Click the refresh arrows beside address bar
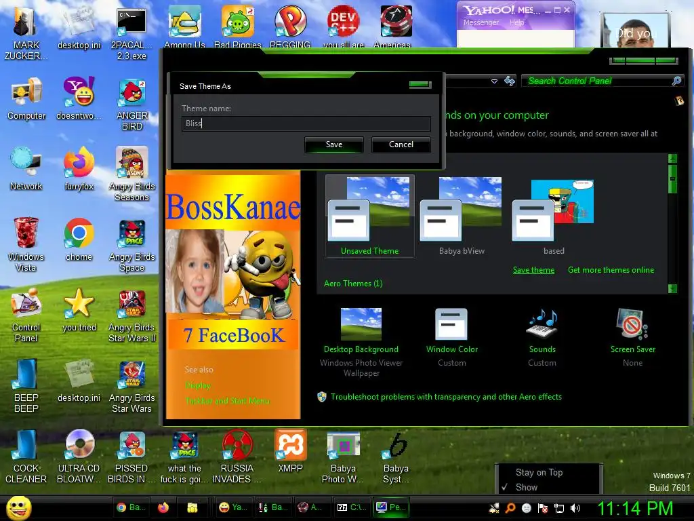The height and width of the screenshot is (521, 694). (510, 81)
